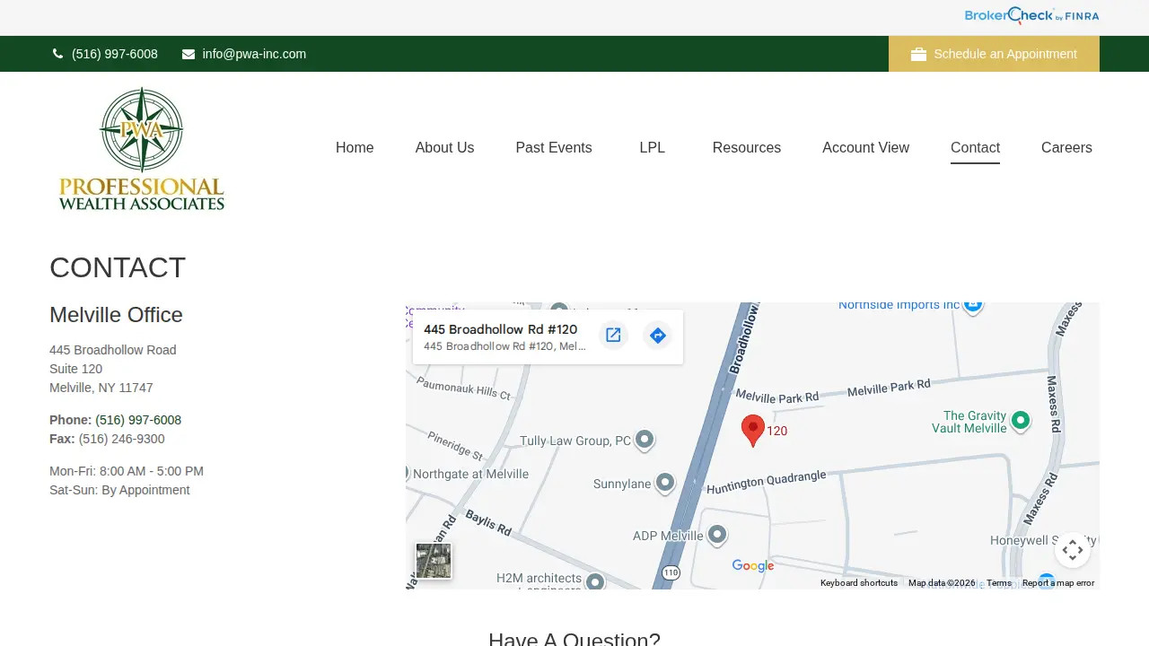The width and height of the screenshot is (1149, 646).
Task: Open Past Events menu
Action: [554, 147]
